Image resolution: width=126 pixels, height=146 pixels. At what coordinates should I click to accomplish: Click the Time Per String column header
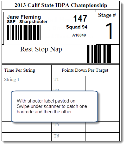point(20,70)
